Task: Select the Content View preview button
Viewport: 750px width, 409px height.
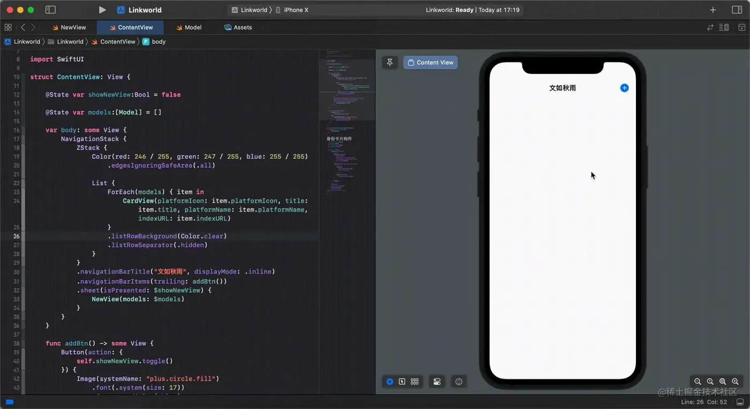Action: tap(431, 63)
